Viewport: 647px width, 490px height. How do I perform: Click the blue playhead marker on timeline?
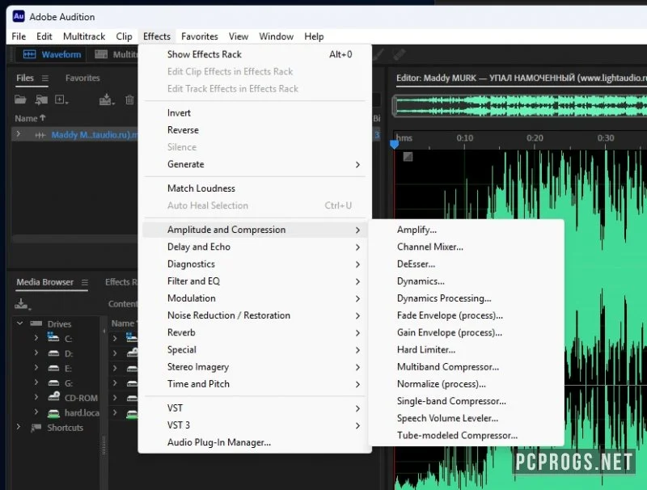point(394,145)
